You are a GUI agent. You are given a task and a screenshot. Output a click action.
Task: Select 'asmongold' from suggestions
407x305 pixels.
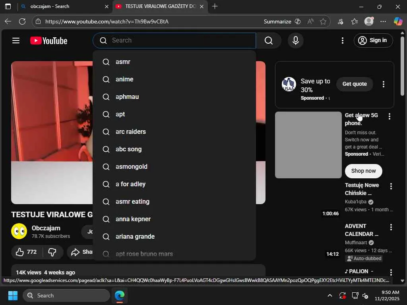(x=174, y=166)
